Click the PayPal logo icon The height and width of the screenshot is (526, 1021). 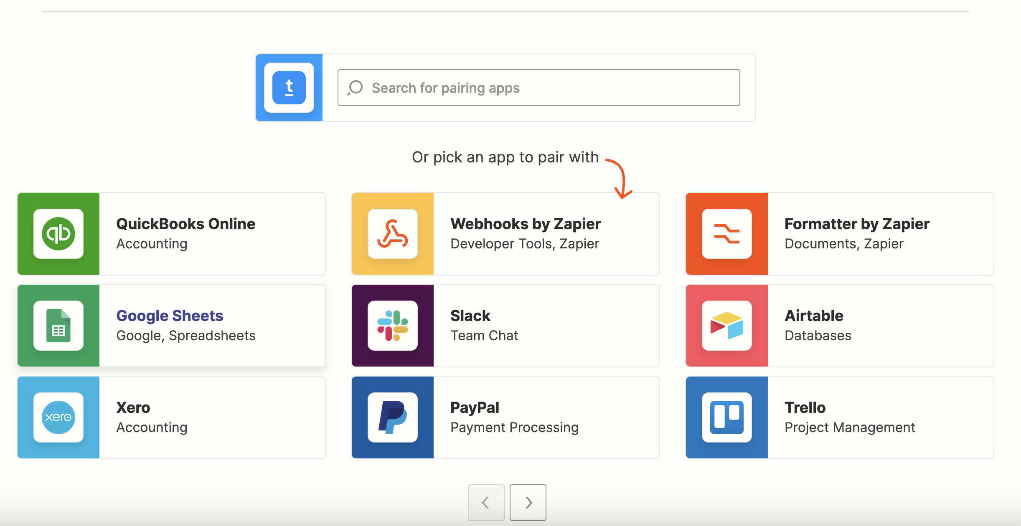coord(393,417)
